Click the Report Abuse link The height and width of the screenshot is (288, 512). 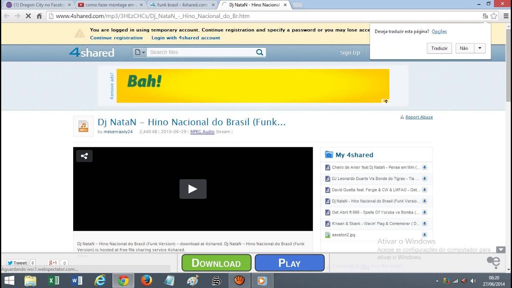(x=419, y=117)
